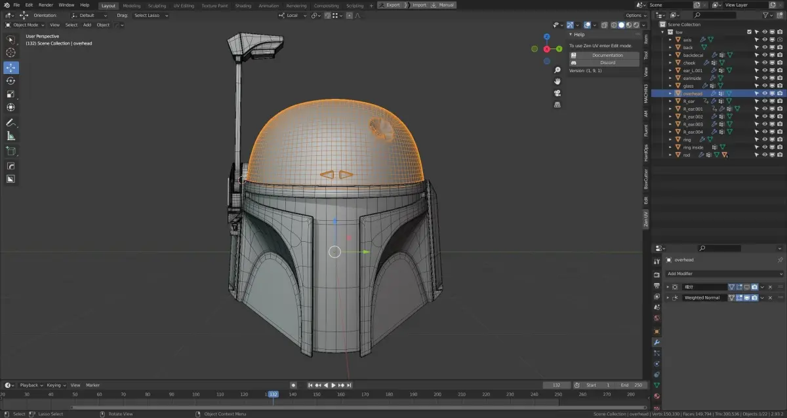
Task: Activate the Scale tool
Action: click(x=10, y=94)
